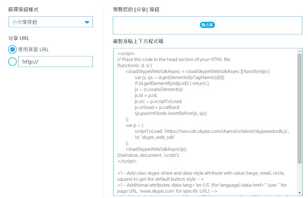Viewport: 308px width, 198px height.
Task: Click the 選擇按鈕樣式 label
Action: click(24, 10)
